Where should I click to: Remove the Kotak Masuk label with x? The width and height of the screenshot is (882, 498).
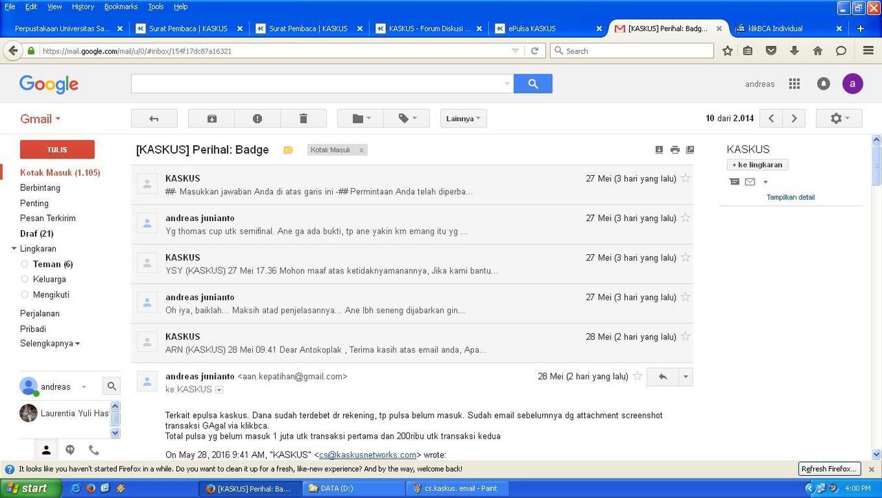[361, 150]
